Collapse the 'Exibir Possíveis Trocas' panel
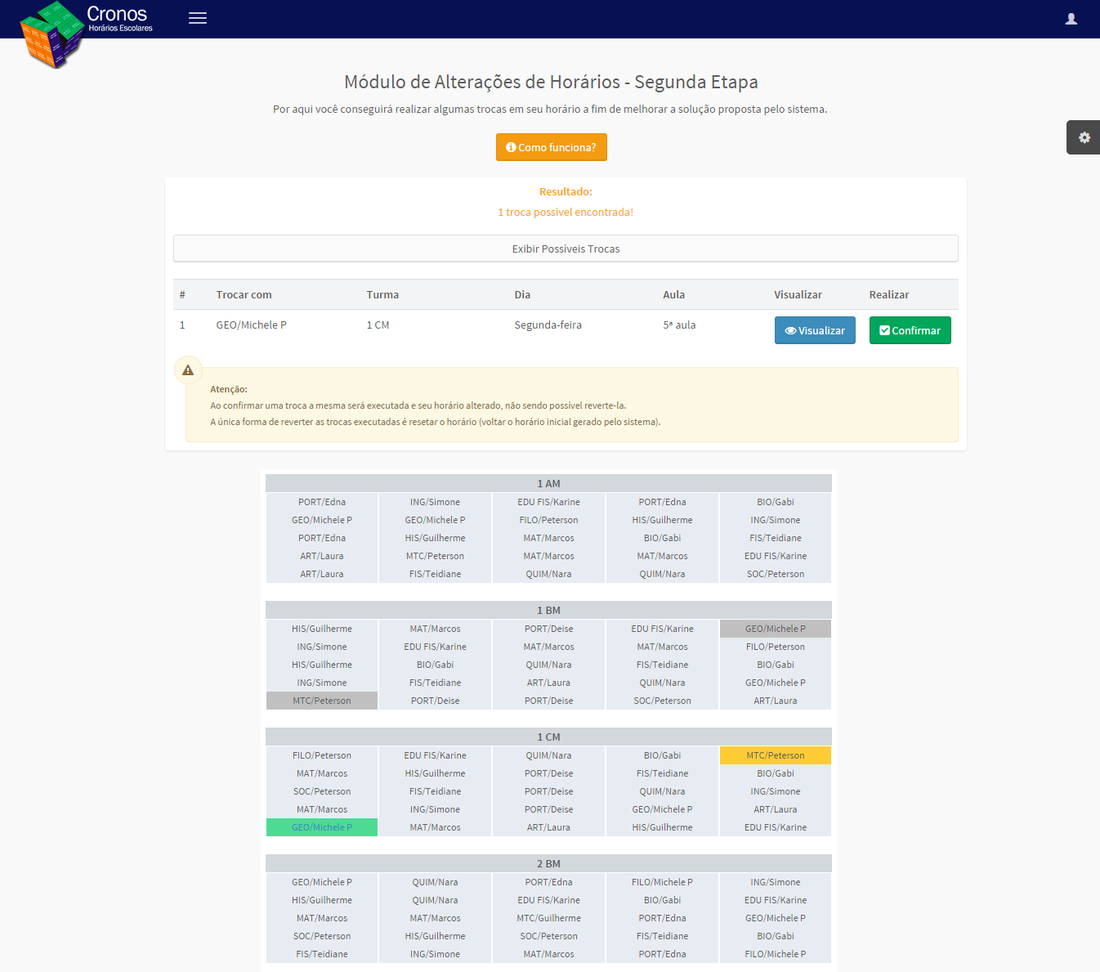This screenshot has height=972, width=1100. click(566, 249)
